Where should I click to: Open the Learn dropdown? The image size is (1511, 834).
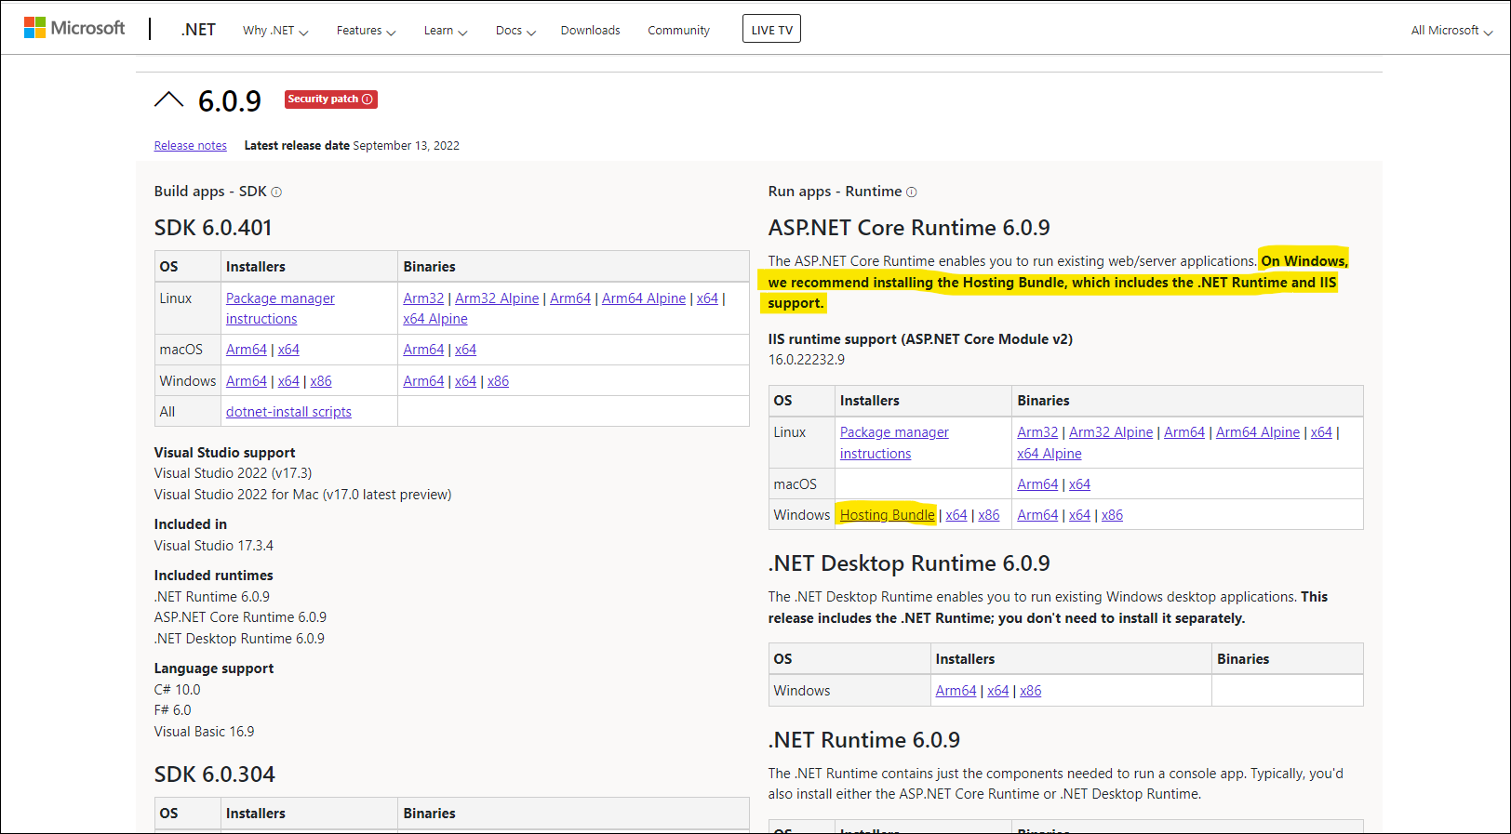pyautogui.click(x=445, y=31)
